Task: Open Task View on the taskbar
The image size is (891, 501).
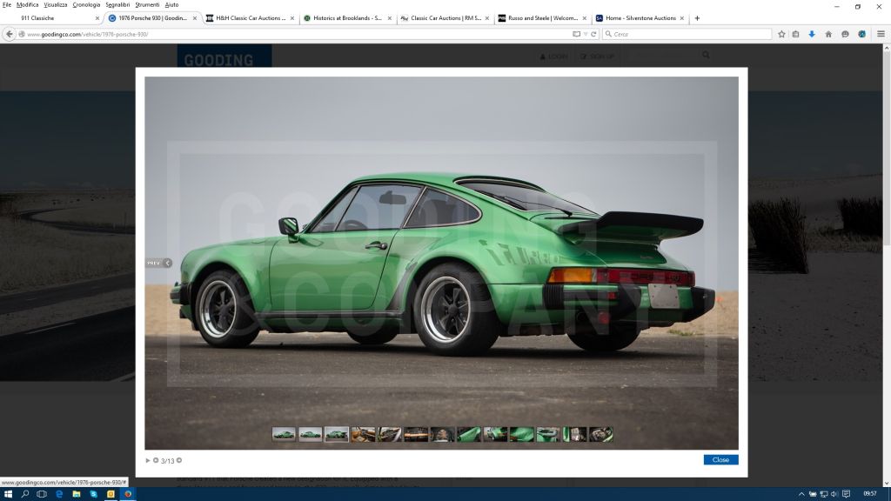Action: (x=42, y=494)
